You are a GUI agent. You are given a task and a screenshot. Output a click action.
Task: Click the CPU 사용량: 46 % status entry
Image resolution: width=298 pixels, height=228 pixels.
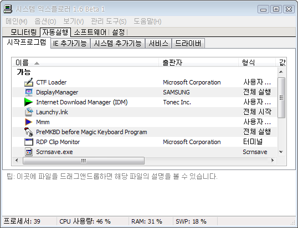pyautogui.click(x=85, y=221)
